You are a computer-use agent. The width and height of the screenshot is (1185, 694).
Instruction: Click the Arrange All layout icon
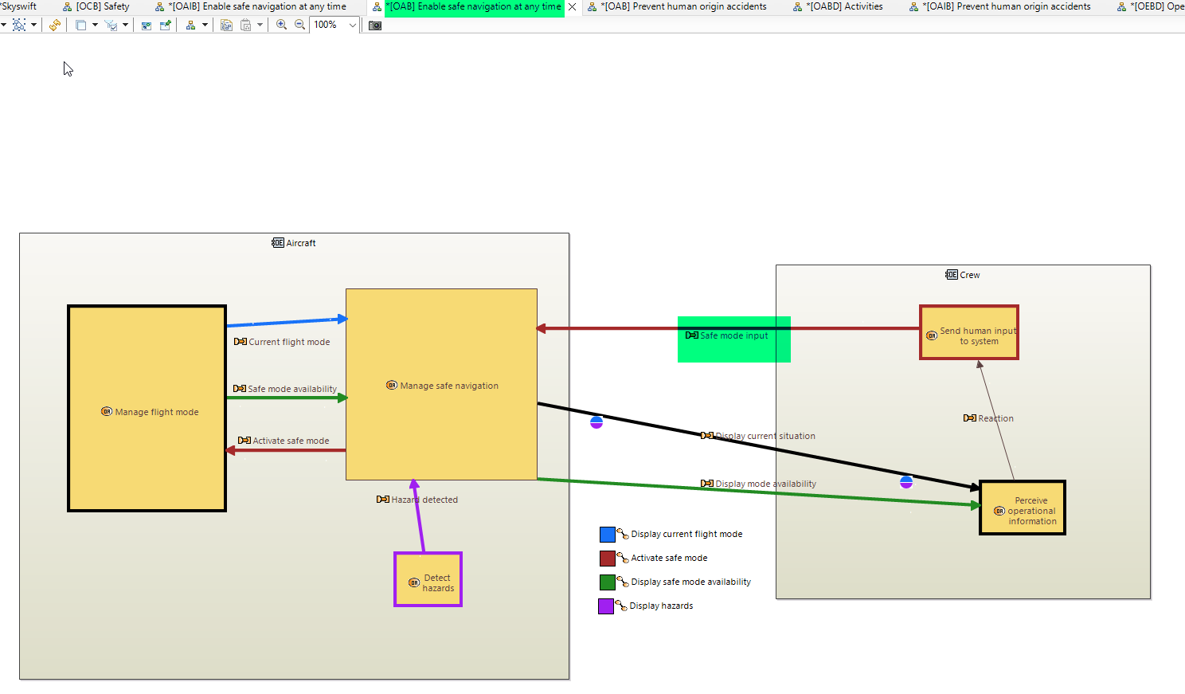pos(190,25)
